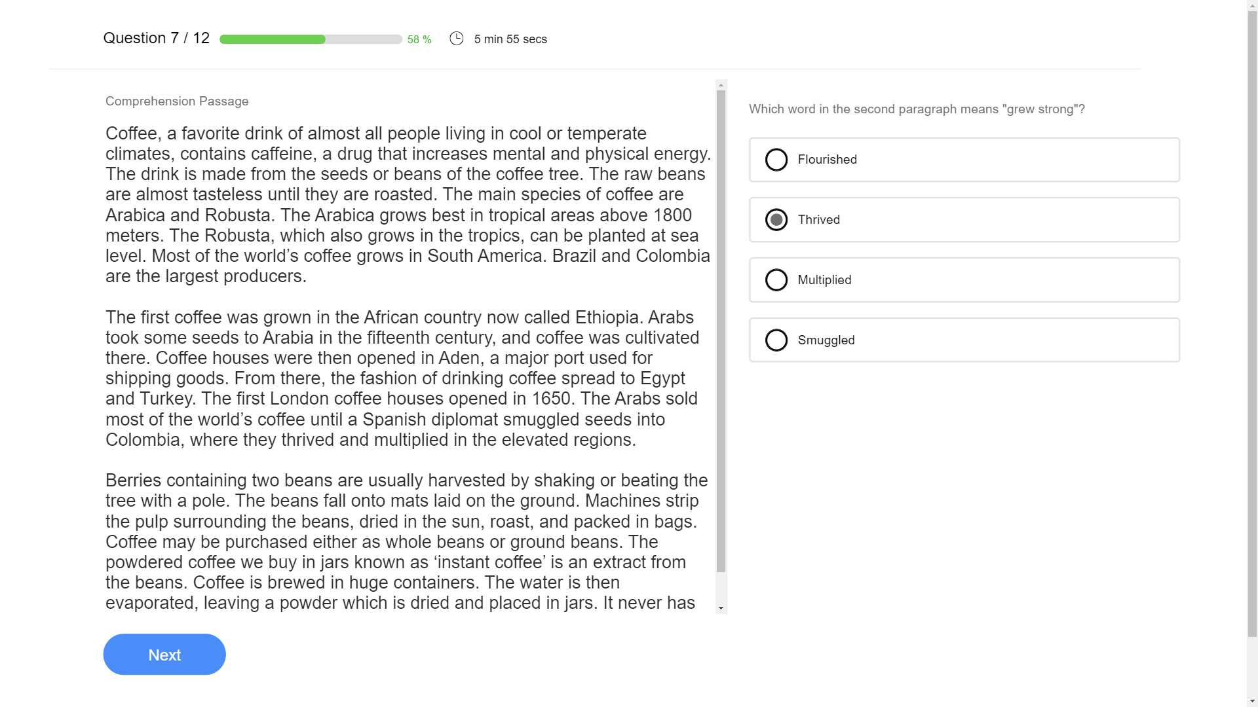The width and height of the screenshot is (1258, 707).
Task: Select the Smuggled radio option
Action: [x=776, y=340]
